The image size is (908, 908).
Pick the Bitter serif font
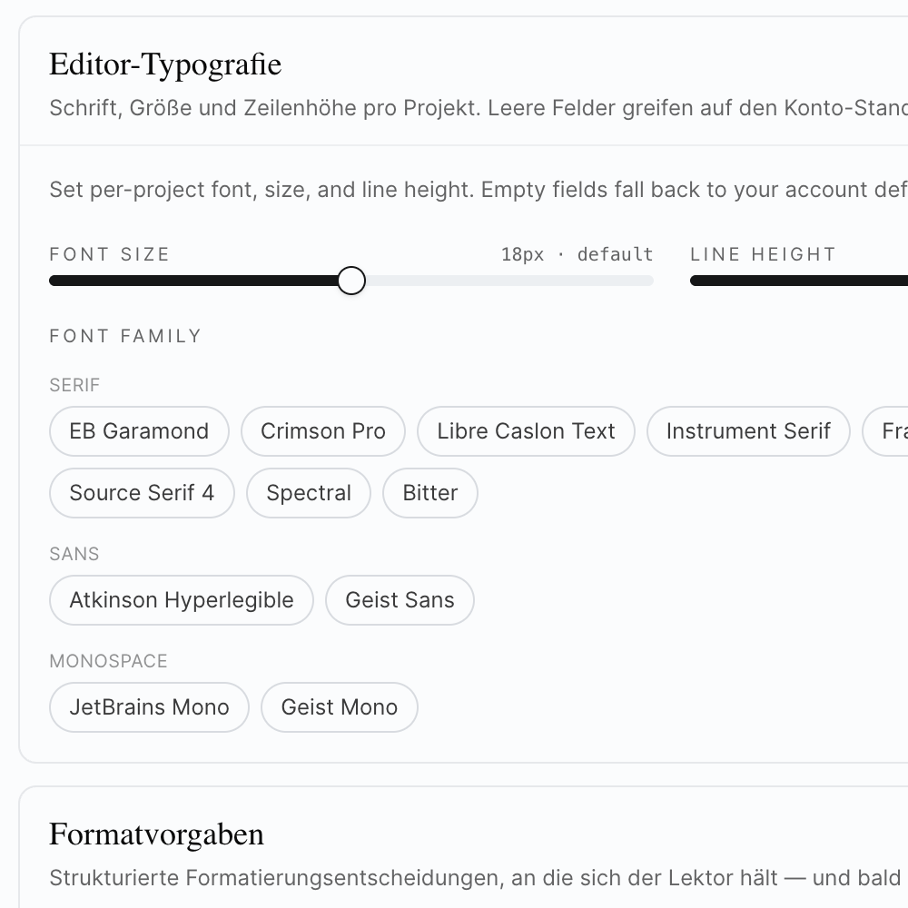pos(430,493)
